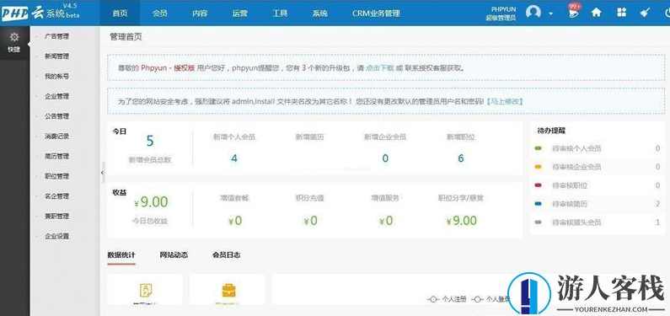The height and width of the screenshot is (316, 670).
Task: Click the 新增职位 count 6
Action: click(x=461, y=158)
